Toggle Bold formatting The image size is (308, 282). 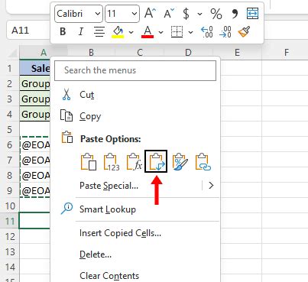pyautogui.click(x=63, y=32)
